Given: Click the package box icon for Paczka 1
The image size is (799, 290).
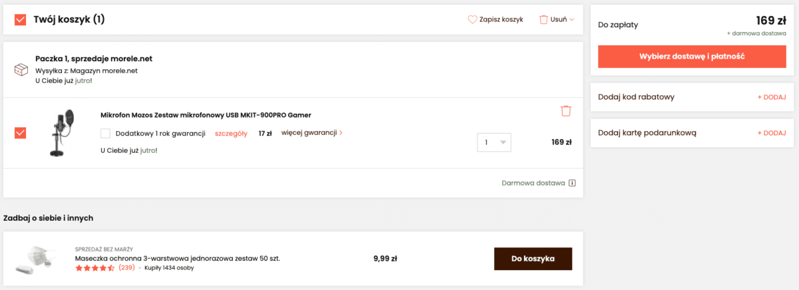Looking at the screenshot, I should coord(21,70).
